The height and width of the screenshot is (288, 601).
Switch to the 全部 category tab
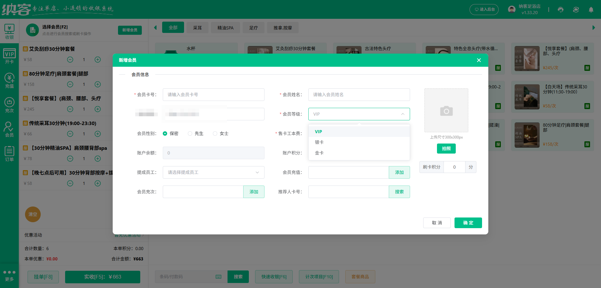click(x=173, y=28)
